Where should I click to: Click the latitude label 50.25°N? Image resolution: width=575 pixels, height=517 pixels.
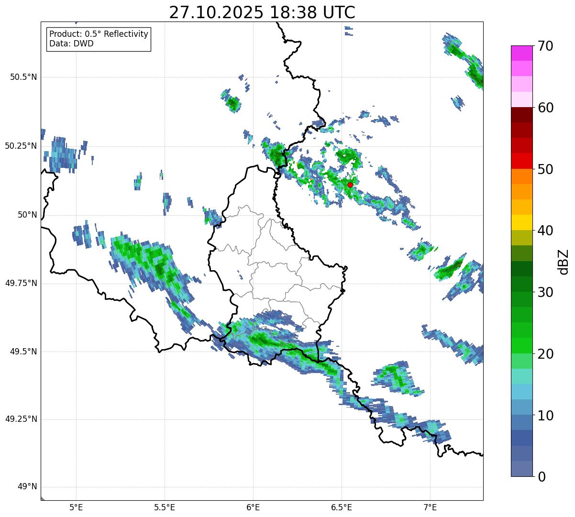(x=21, y=146)
